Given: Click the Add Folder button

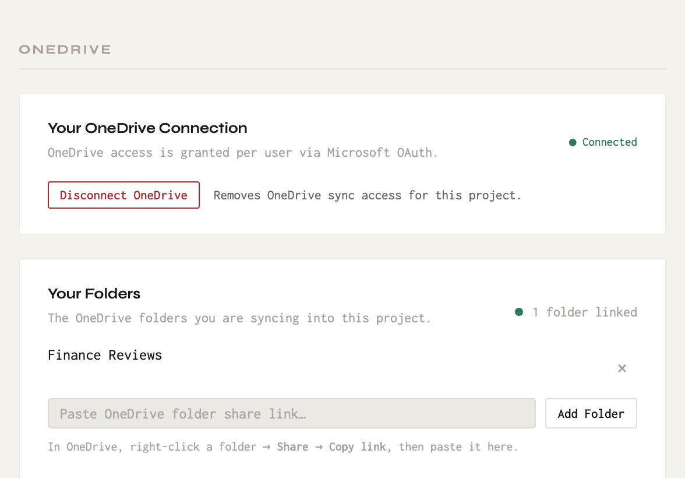Looking at the screenshot, I should (x=591, y=413).
